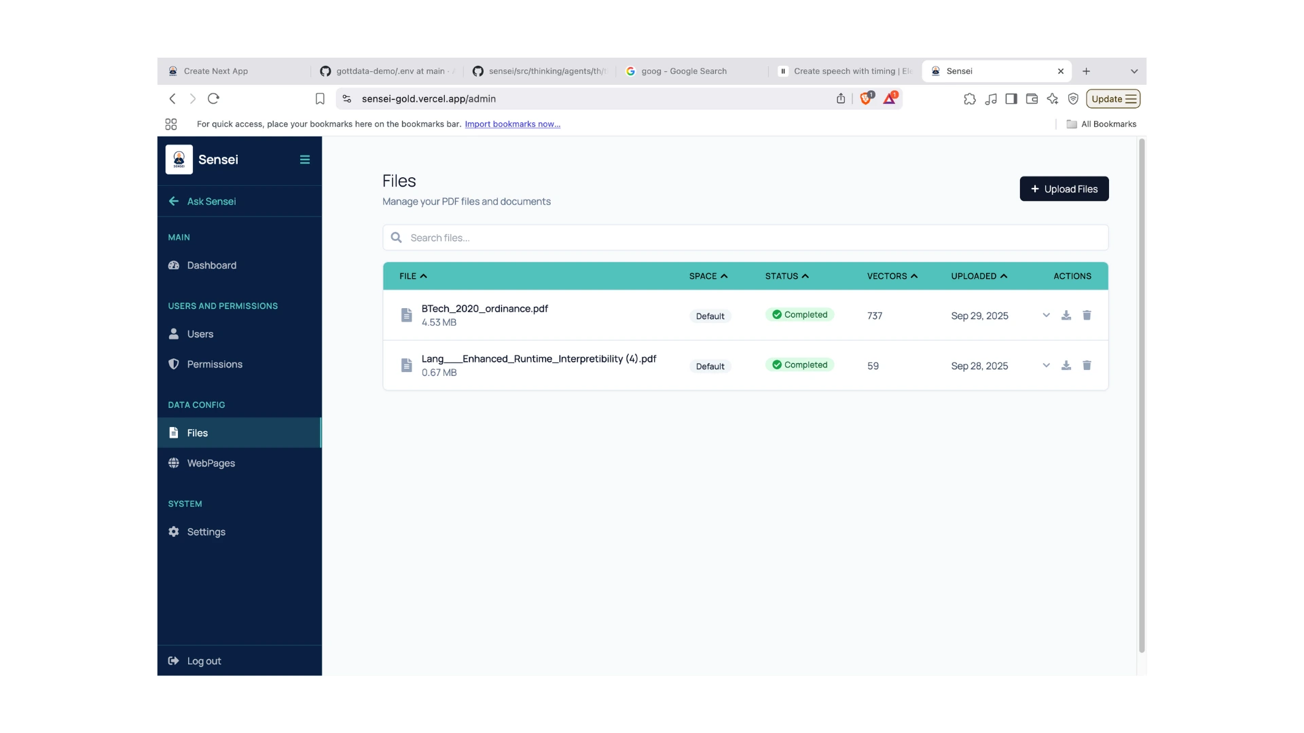Open the WebPages section
Viewport: 1304px width, 733px height.
click(239, 463)
